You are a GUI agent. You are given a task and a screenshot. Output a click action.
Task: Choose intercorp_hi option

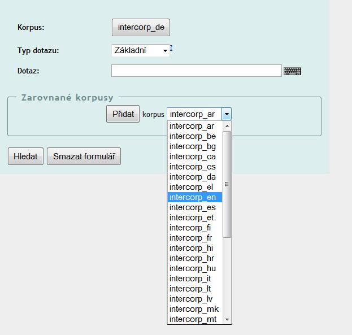(x=195, y=248)
